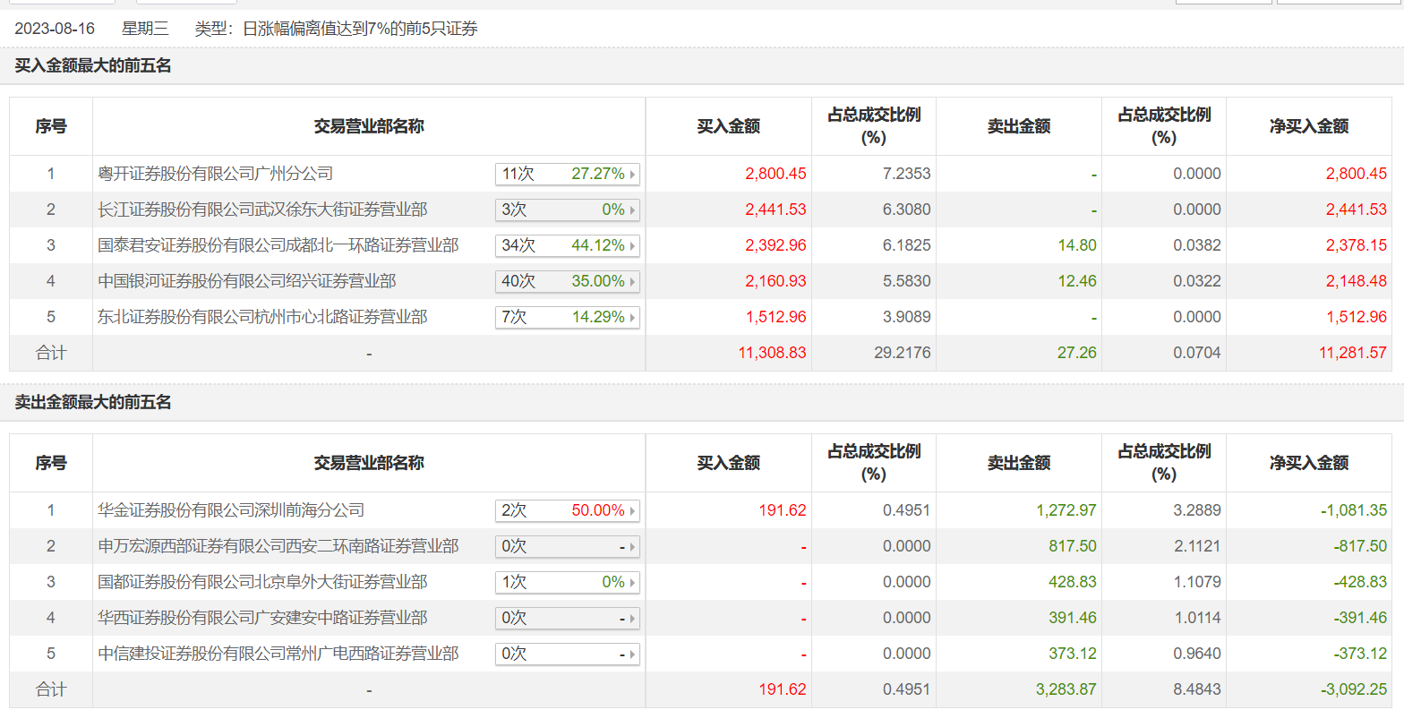Expand the 11次 27.27% stats dropdown

[568, 174]
